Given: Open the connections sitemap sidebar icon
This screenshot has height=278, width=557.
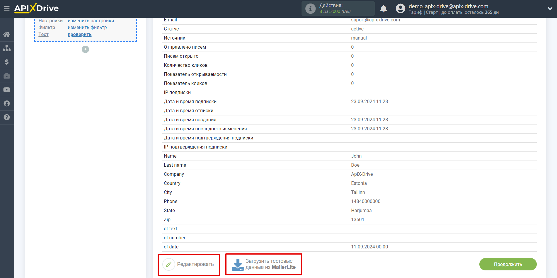Looking at the screenshot, I should [7, 48].
